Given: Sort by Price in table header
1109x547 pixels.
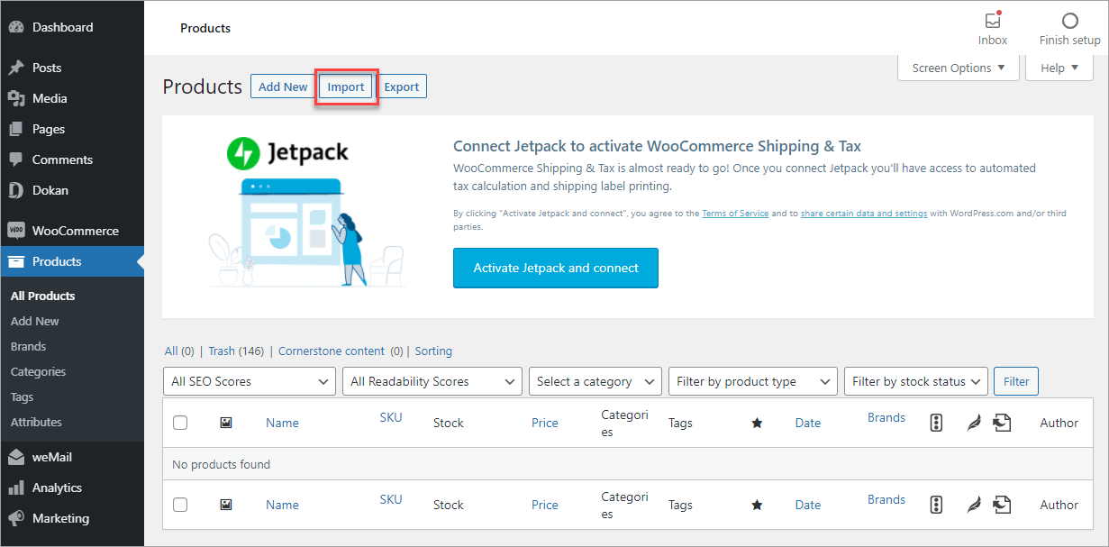Looking at the screenshot, I should [545, 423].
